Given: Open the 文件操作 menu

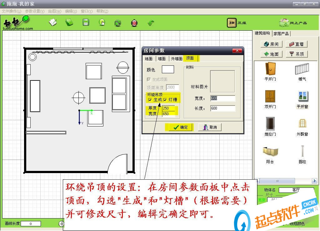Looking at the screenshot, I should pos(12,11).
